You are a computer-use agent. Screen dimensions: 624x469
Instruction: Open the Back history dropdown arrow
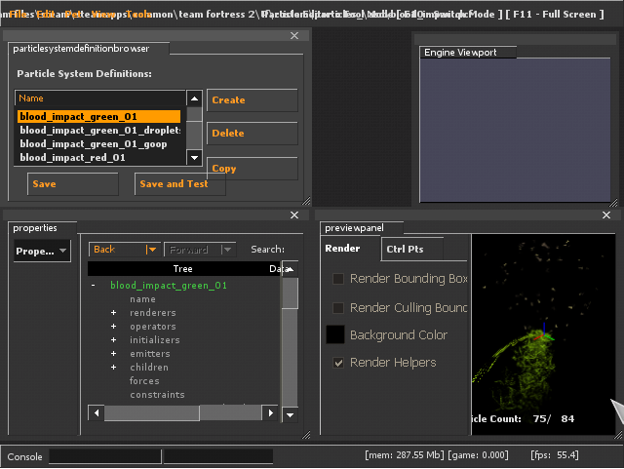point(151,250)
